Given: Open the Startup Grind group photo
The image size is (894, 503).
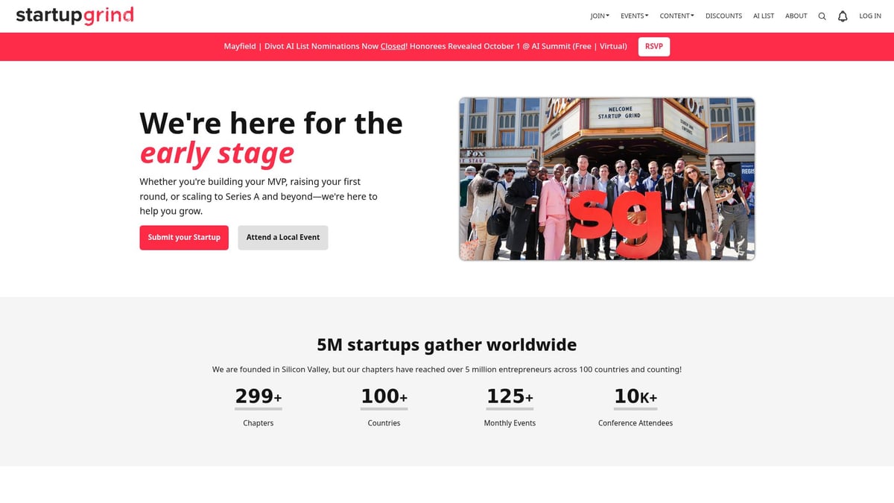Looking at the screenshot, I should coord(607,179).
